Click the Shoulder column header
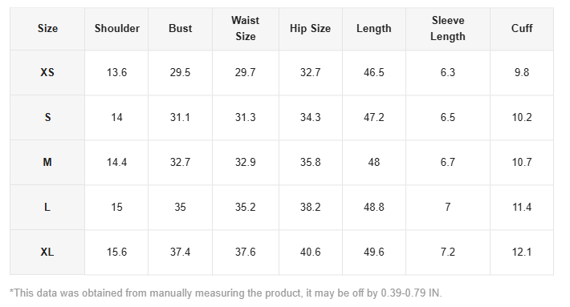Screen dimensions: 570x307 click(116, 28)
